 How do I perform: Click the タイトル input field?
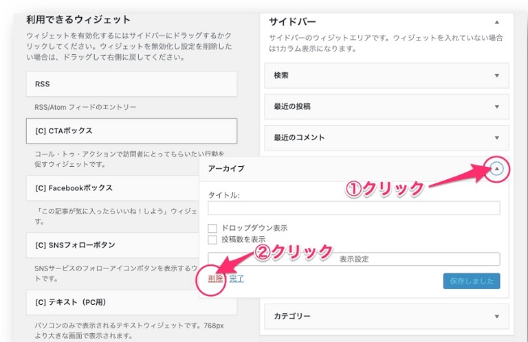[353, 208]
